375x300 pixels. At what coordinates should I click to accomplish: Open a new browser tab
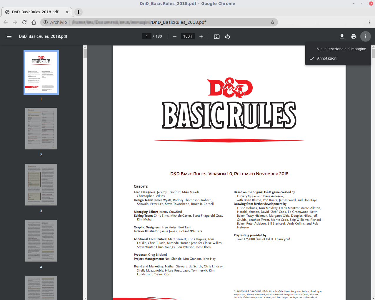point(79,12)
